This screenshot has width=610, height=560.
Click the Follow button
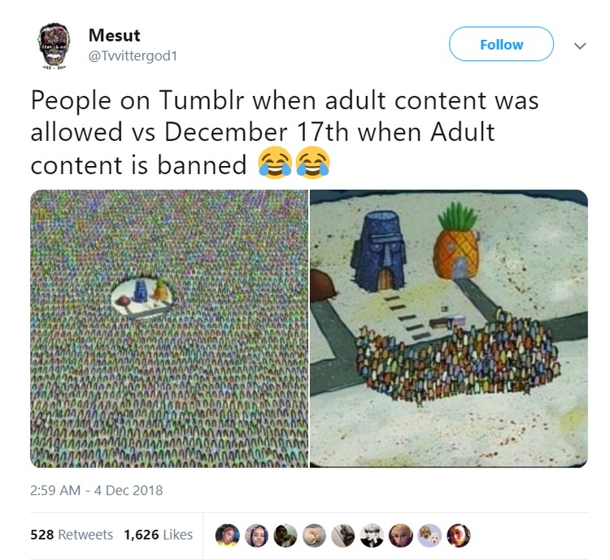coord(501,44)
